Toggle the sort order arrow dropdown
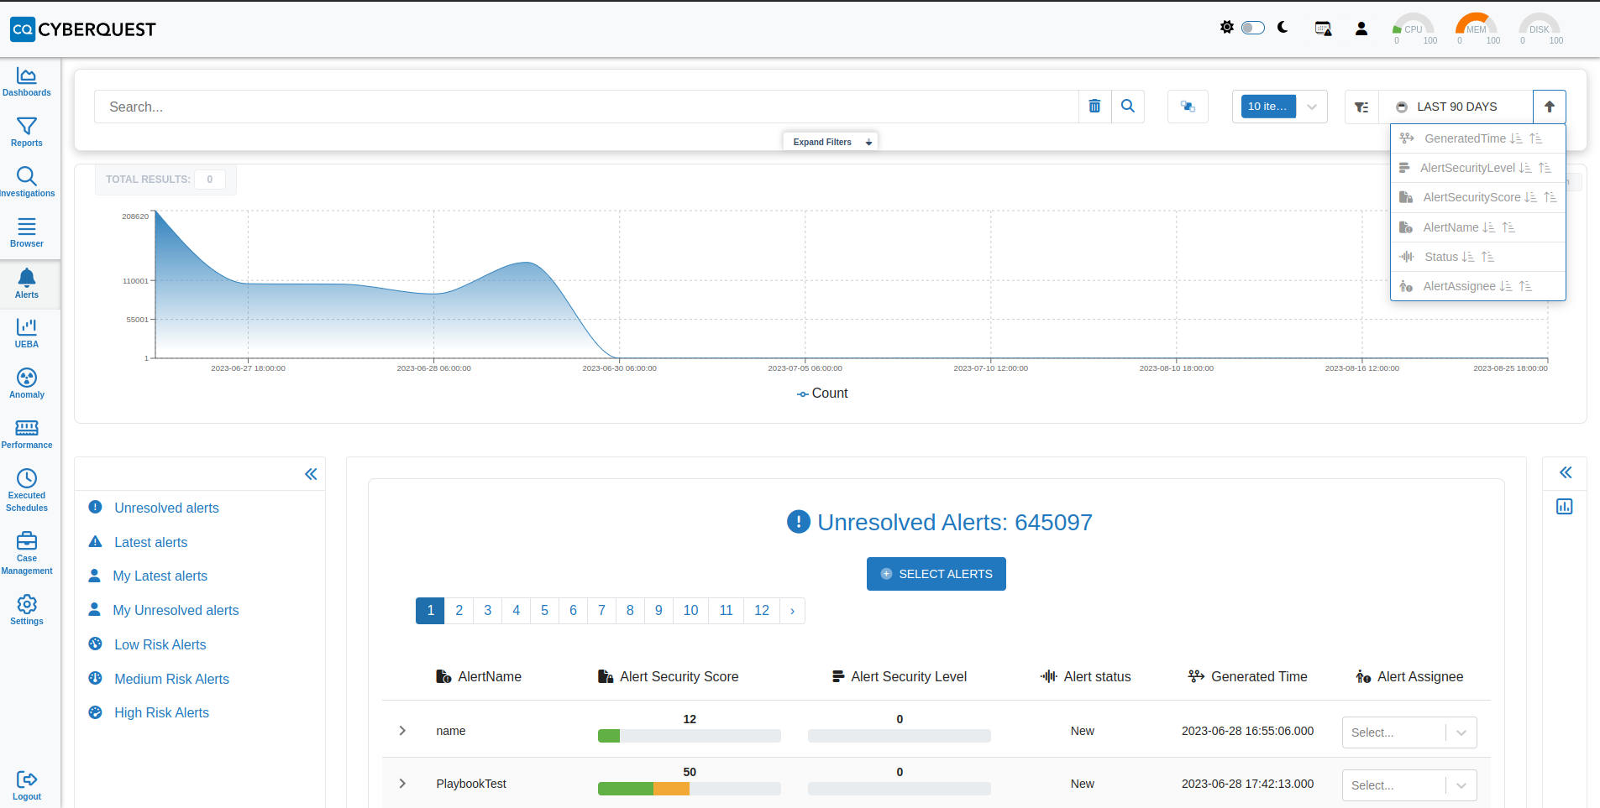 tap(1550, 107)
